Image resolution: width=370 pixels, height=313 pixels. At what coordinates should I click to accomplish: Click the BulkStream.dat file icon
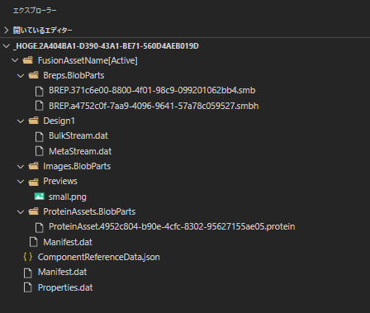(x=40, y=136)
